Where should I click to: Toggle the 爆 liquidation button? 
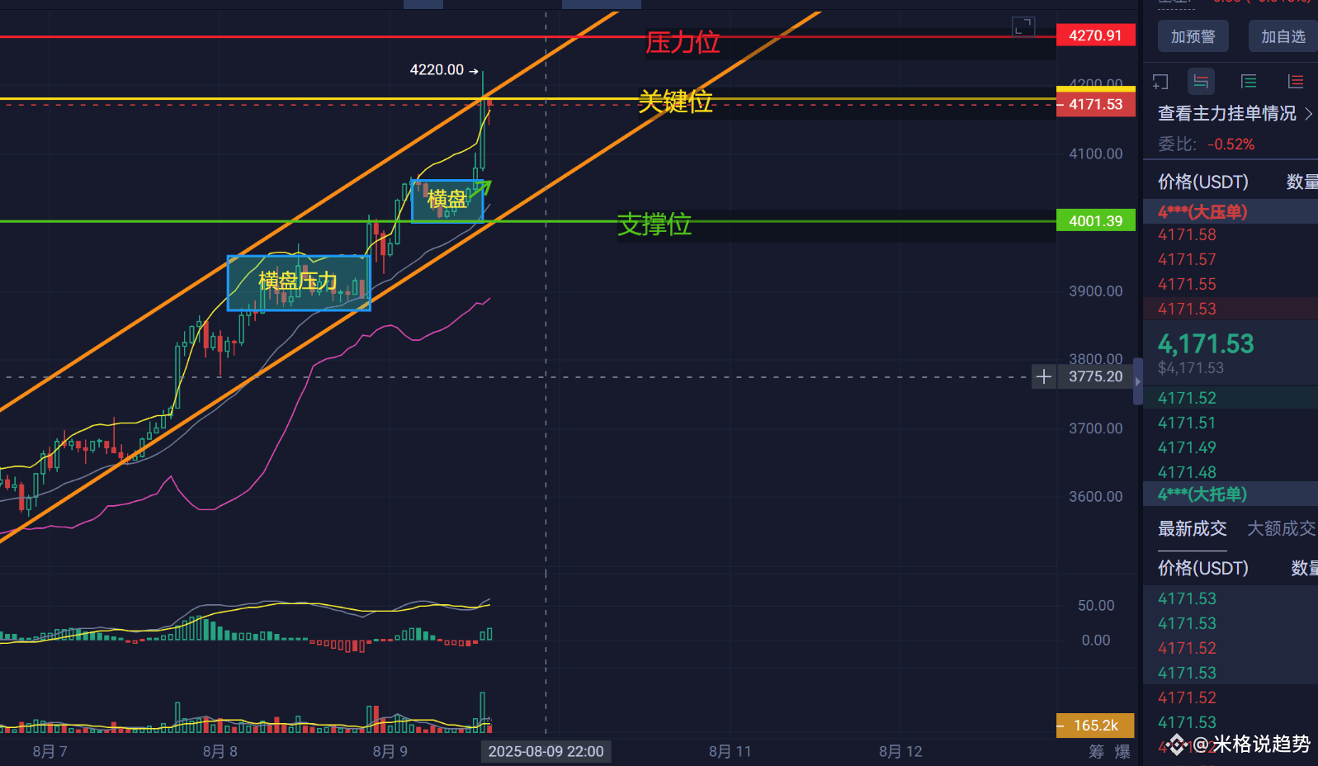(x=1122, y=751)
